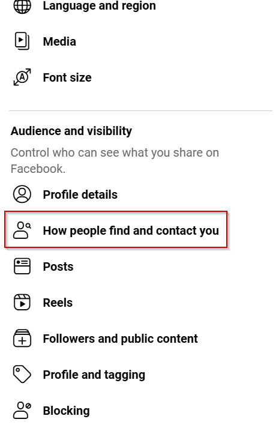Open Language and region settings

[x=100, y=5]
